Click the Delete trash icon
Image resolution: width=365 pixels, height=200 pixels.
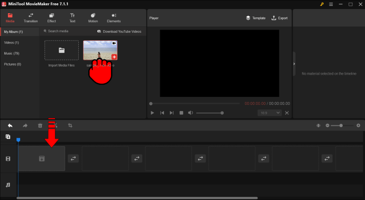point(40,125)
